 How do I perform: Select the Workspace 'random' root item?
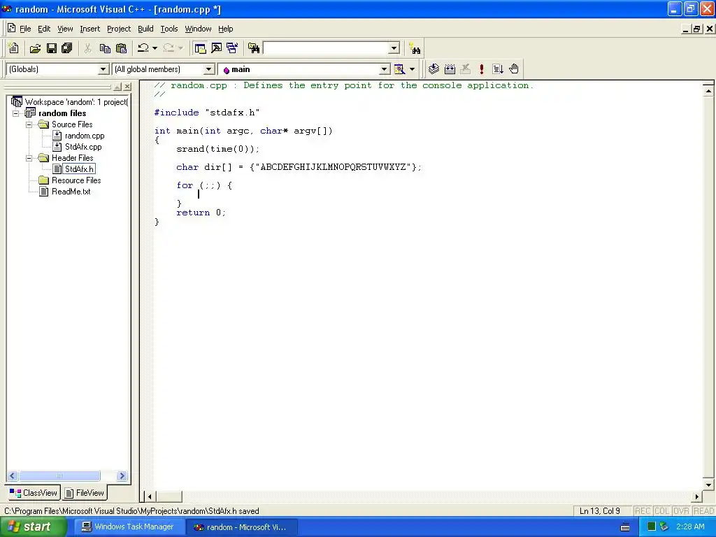click(76, 102)
